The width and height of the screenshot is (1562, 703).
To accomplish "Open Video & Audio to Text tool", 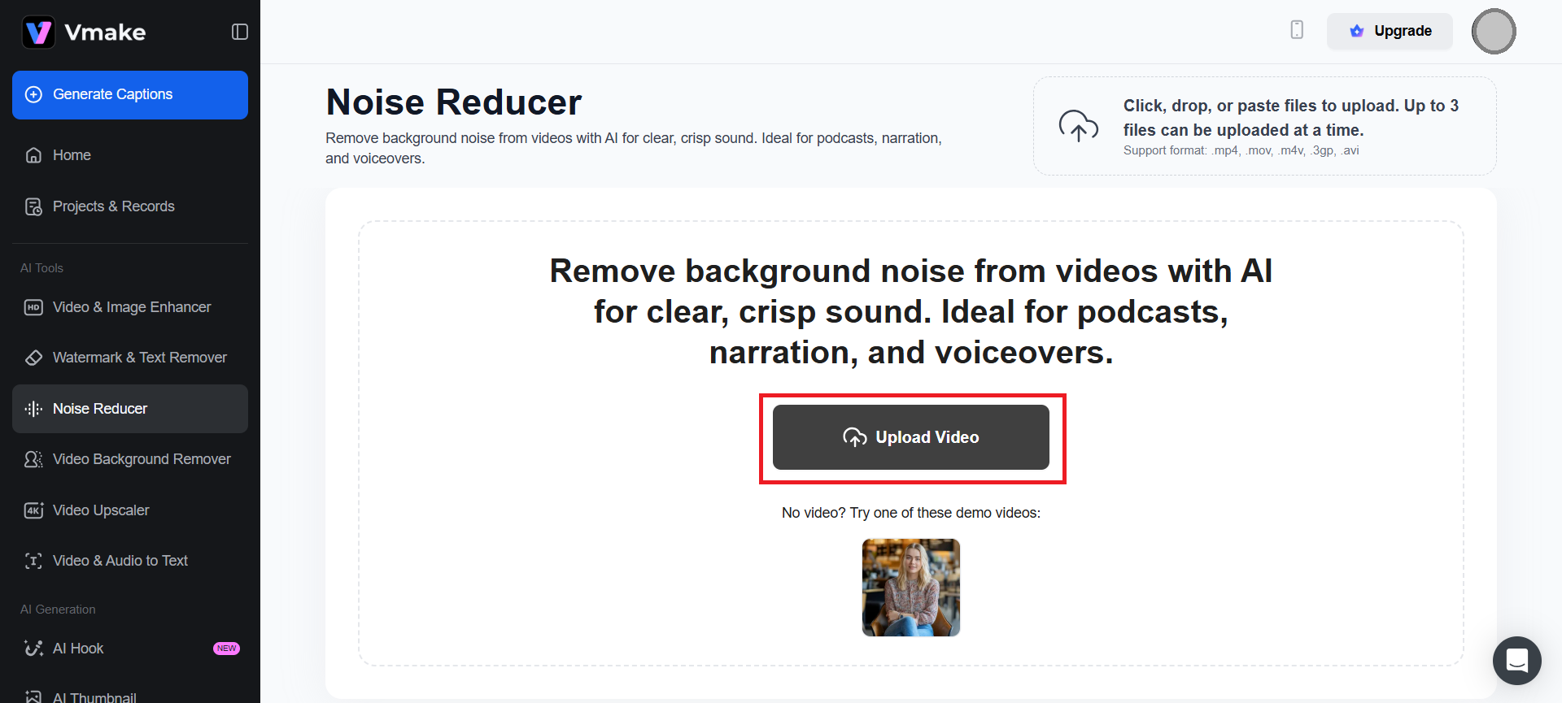I will (x=120, y=561).
